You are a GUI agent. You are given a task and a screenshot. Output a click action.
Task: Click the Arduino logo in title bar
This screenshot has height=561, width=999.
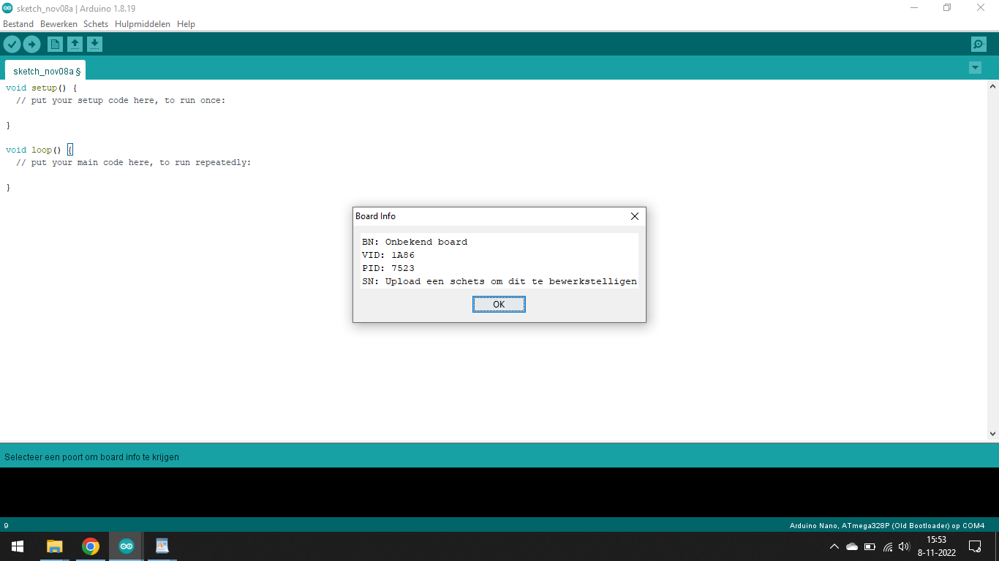[7, 8]
